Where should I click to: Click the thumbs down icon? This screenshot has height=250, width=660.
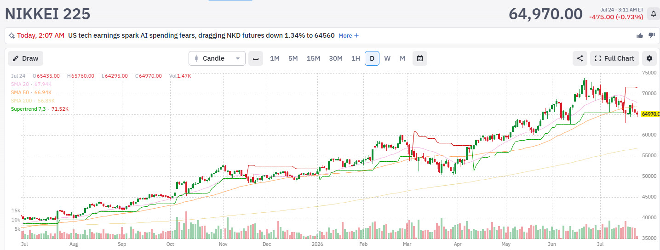651,35
